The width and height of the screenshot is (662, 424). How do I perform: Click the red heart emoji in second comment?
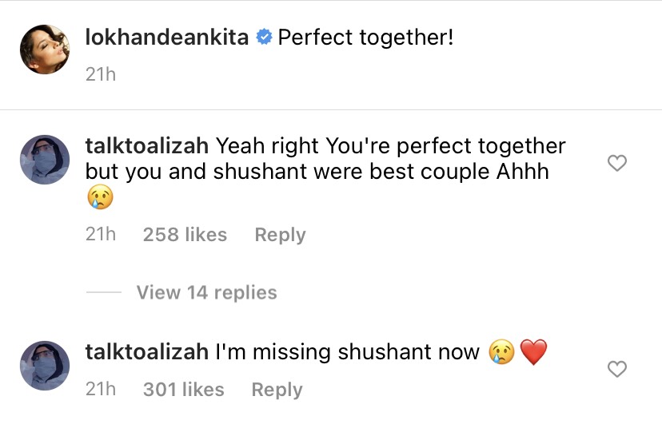point(533,352)
